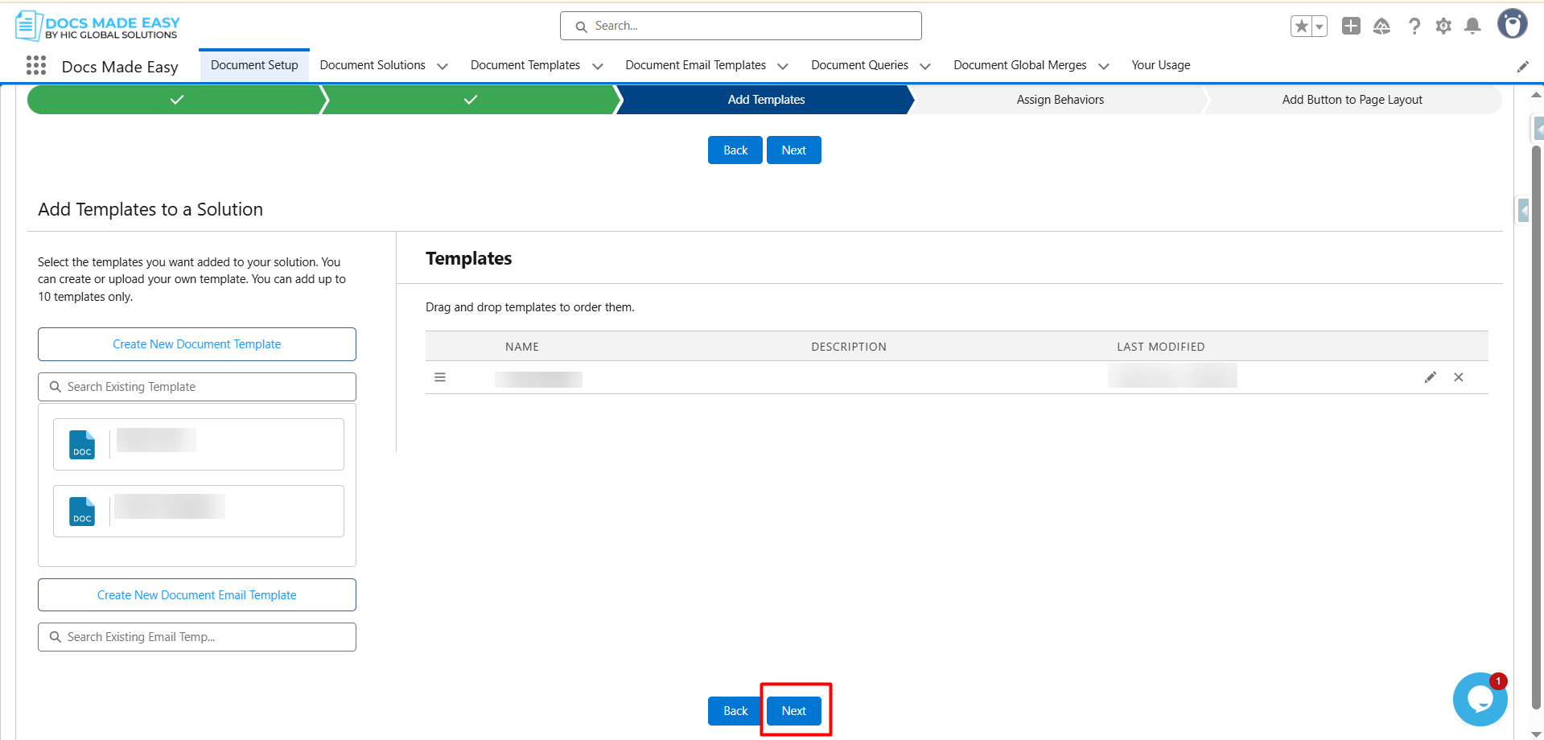Click the NAME column header

point(522,347)
